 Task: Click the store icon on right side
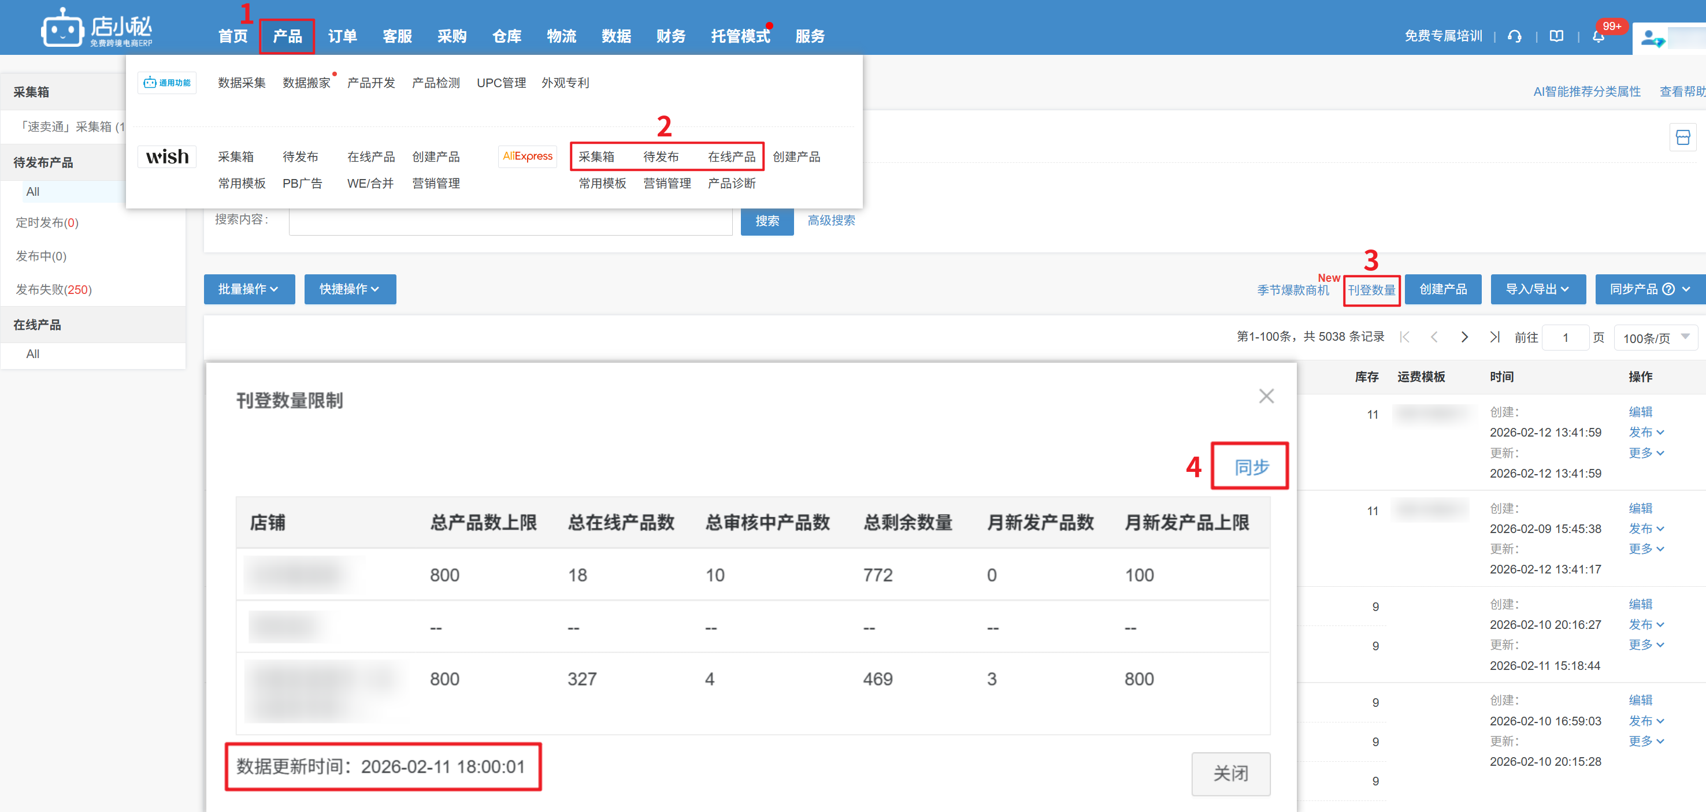pos(1682,137)
